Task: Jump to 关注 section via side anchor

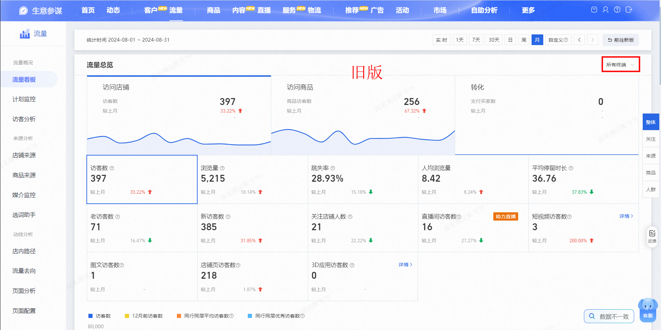Action: (x=651, y=139)
